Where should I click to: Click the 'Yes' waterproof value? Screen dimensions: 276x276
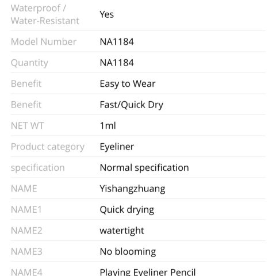[106, 14]
